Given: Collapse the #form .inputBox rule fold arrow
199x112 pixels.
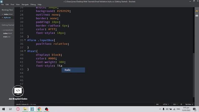Looking at the screenshot, I should [25, 40].
